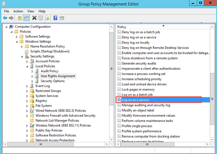Click policy list vertical scrollbar up arrow
This screenshot has height=154, width=217.
click(x=212, y=27)
